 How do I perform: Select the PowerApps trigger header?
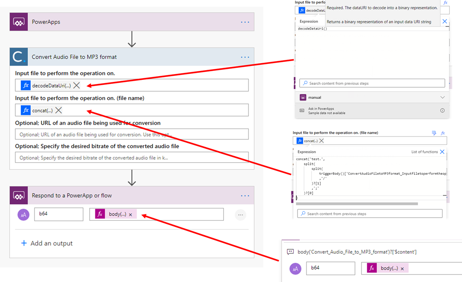click(x=132, y=22)
